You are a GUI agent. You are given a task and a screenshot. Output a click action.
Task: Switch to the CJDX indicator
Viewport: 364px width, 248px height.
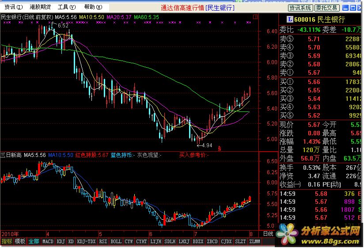pos(226,241)
